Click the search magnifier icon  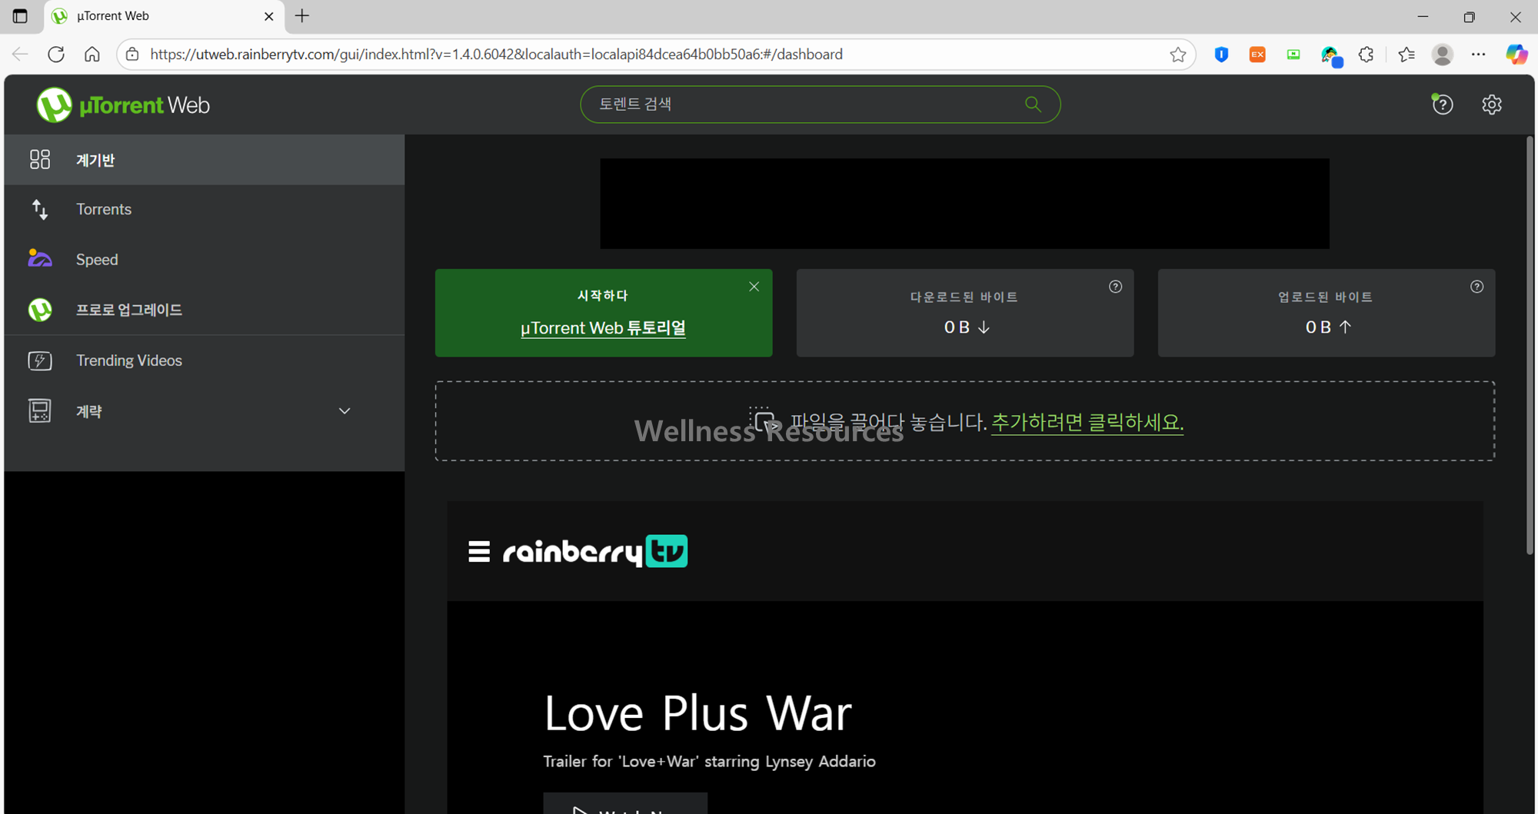click(x=1033, y=105)
